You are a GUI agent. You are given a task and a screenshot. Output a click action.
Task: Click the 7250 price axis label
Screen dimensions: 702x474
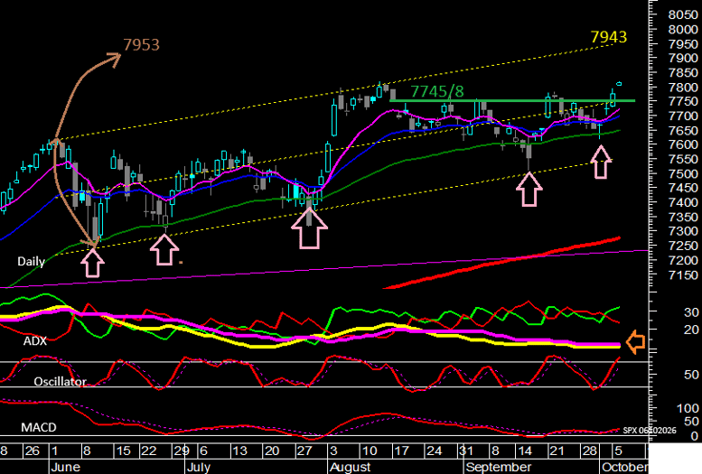tap(683, 246)
